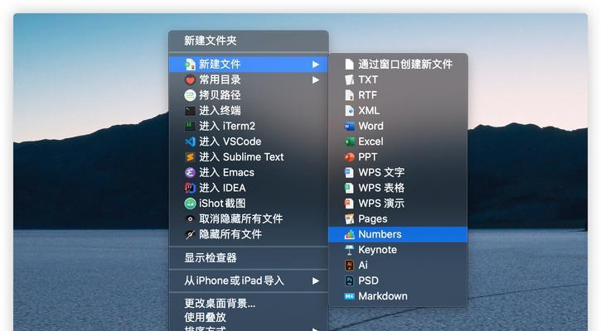The width and height of the screenshot is (601, 331).
Task: Select 进入 Sublime Text entry
Action: click(249, 157)
